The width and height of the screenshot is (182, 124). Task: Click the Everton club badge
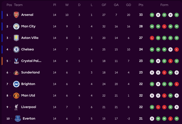pos(16,119)
